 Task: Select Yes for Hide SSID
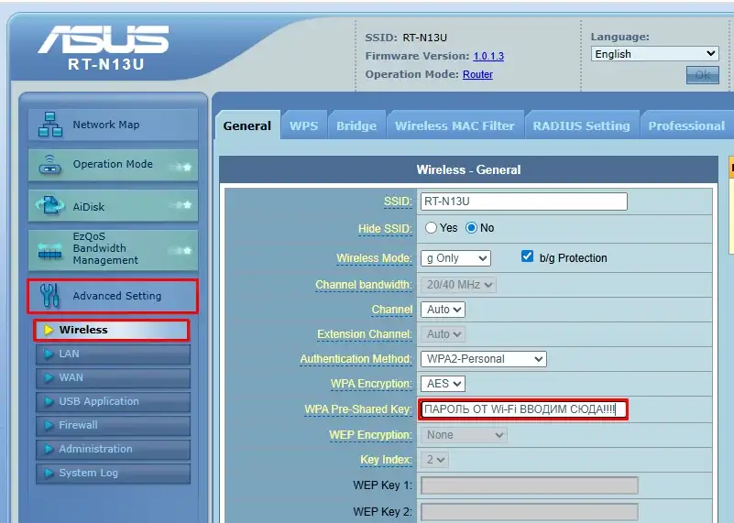[431, 228]
